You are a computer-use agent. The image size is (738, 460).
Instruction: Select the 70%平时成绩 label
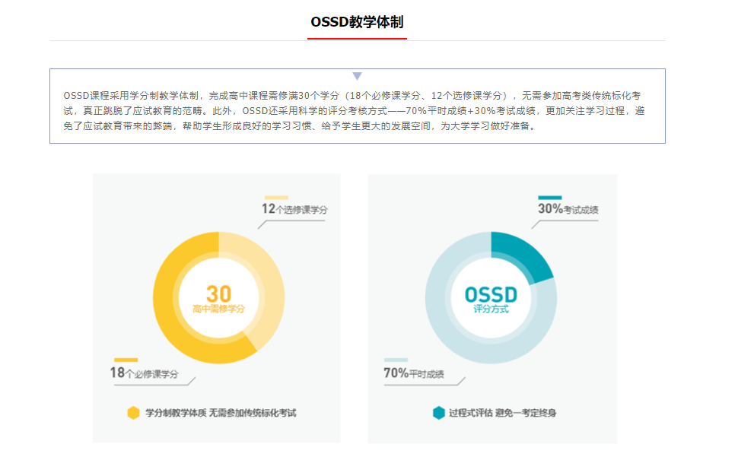414,373
